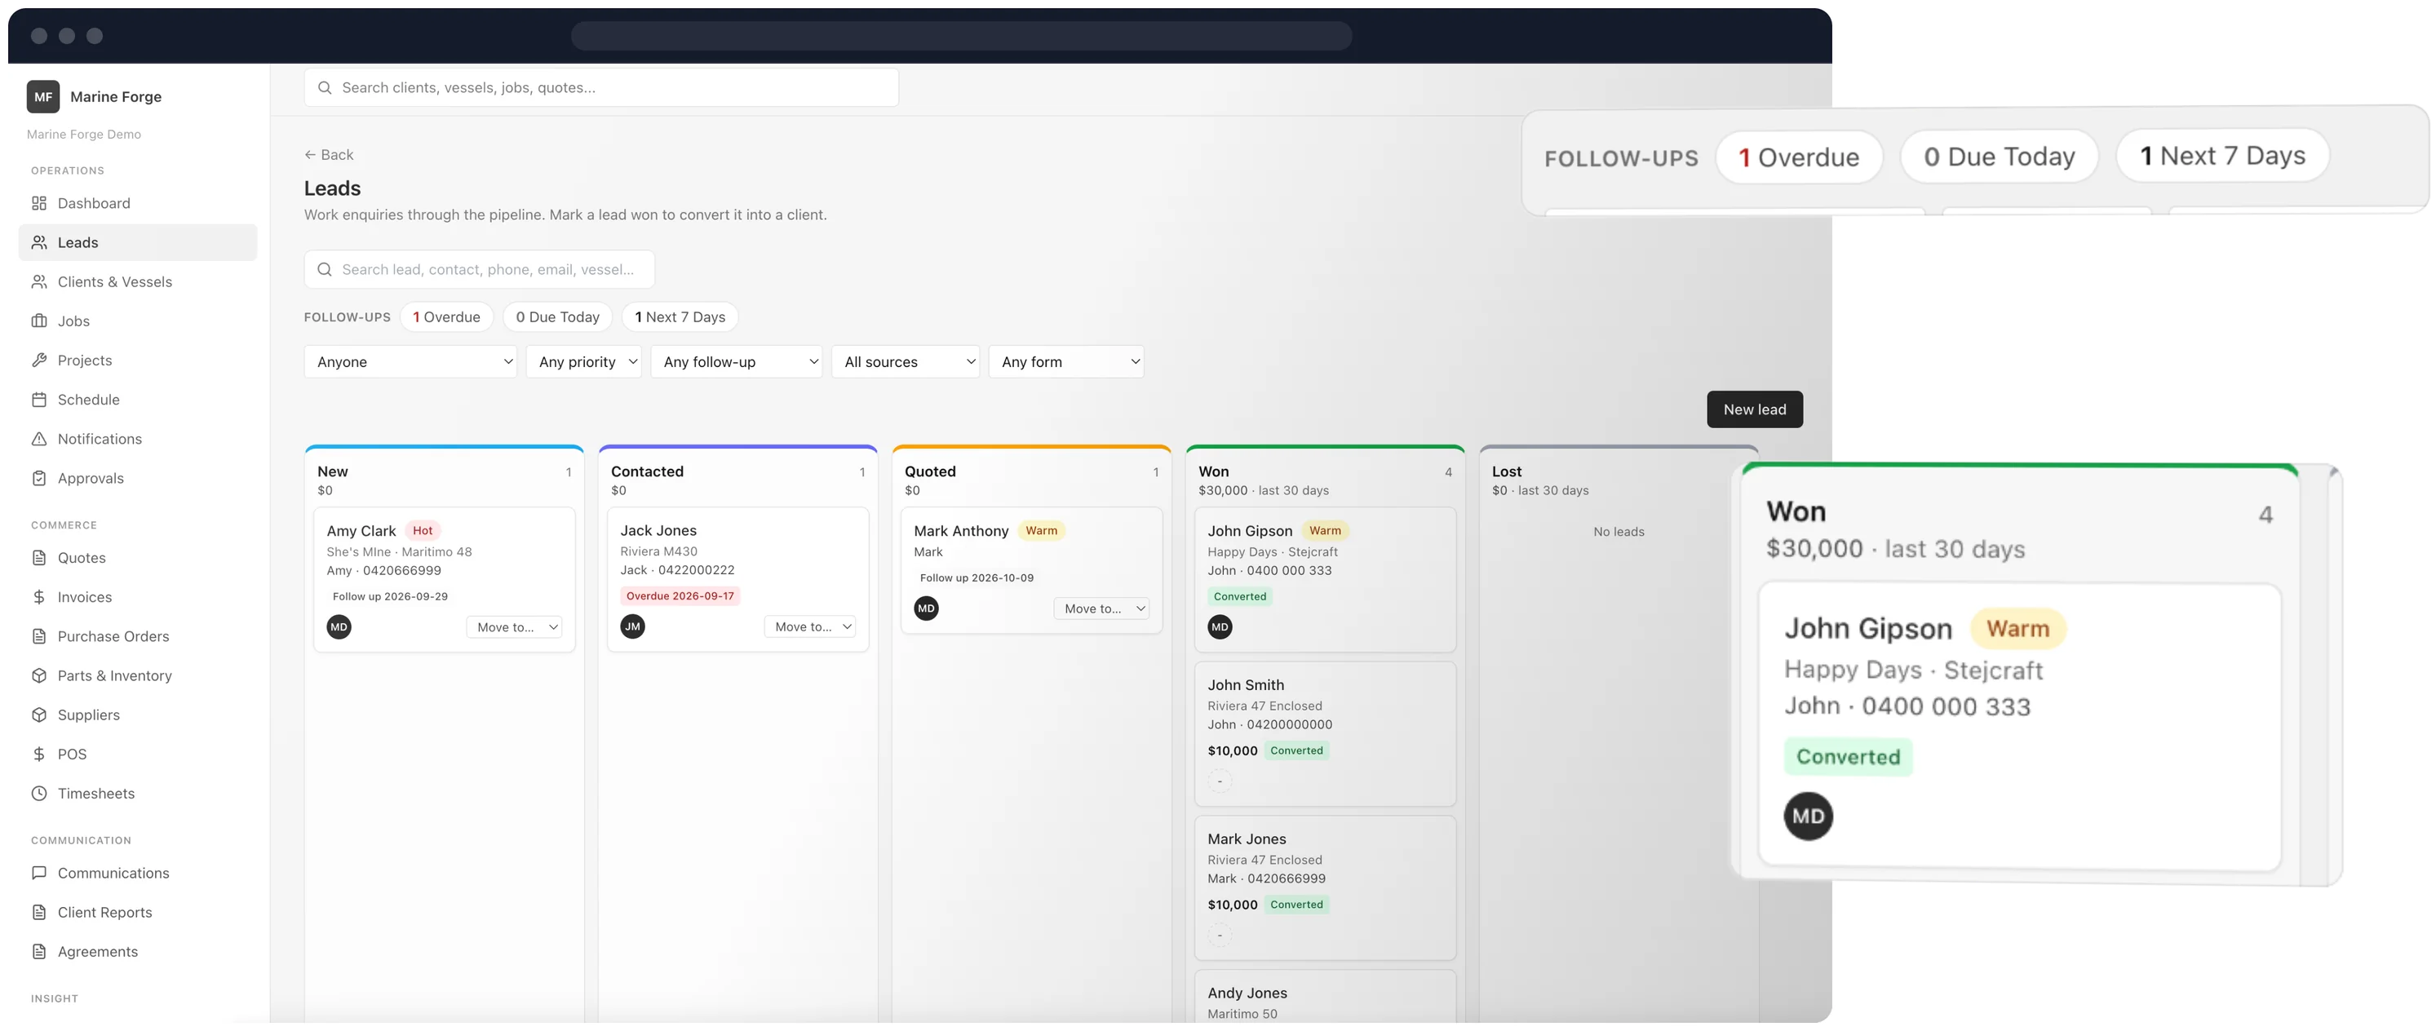Click the POS dollar icon
2436x1031 pixels.
(39, 754)
